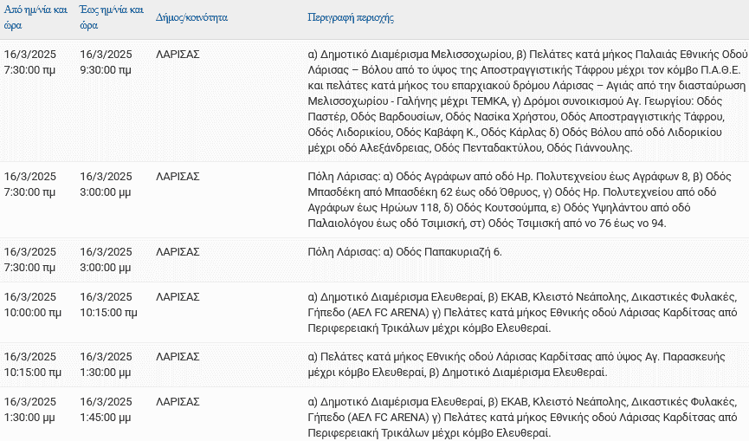Select ΛΑΡΙΣΑΣ in the Παπακυριαζή 6 row
749x441 pixels.
point(178,252)
